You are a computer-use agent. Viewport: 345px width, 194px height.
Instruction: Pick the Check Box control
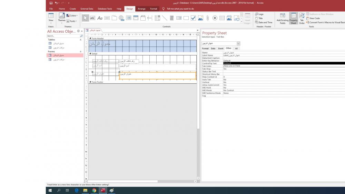coord(193,18)
